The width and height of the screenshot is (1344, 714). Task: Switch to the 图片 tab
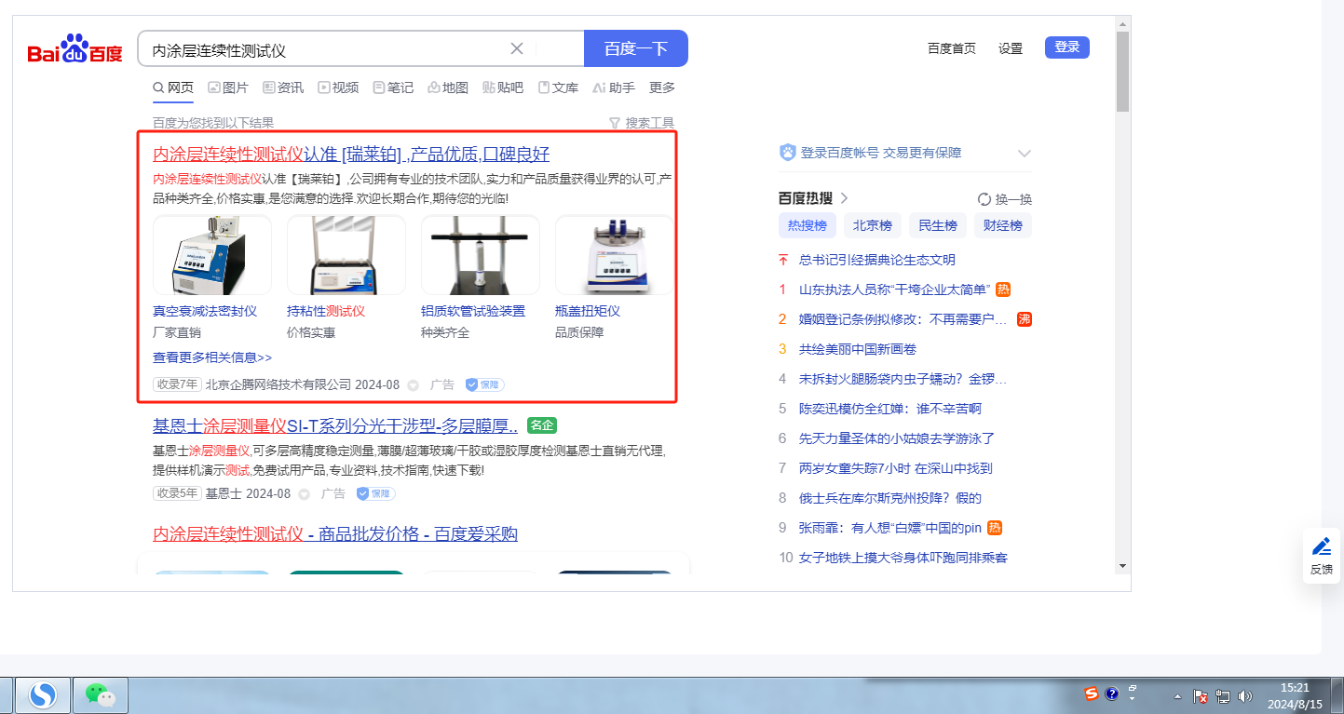pos(228,88)
